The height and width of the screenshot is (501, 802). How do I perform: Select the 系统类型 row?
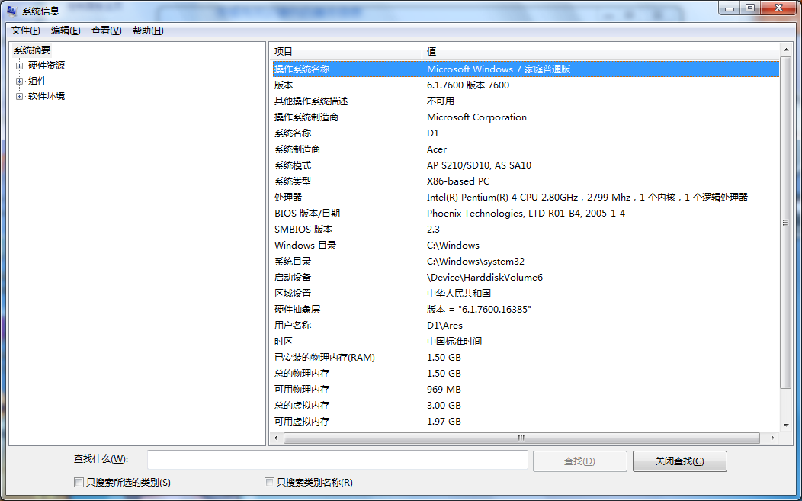[x=525, y=181]
